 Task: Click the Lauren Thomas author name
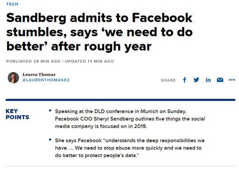pos(39,74)
